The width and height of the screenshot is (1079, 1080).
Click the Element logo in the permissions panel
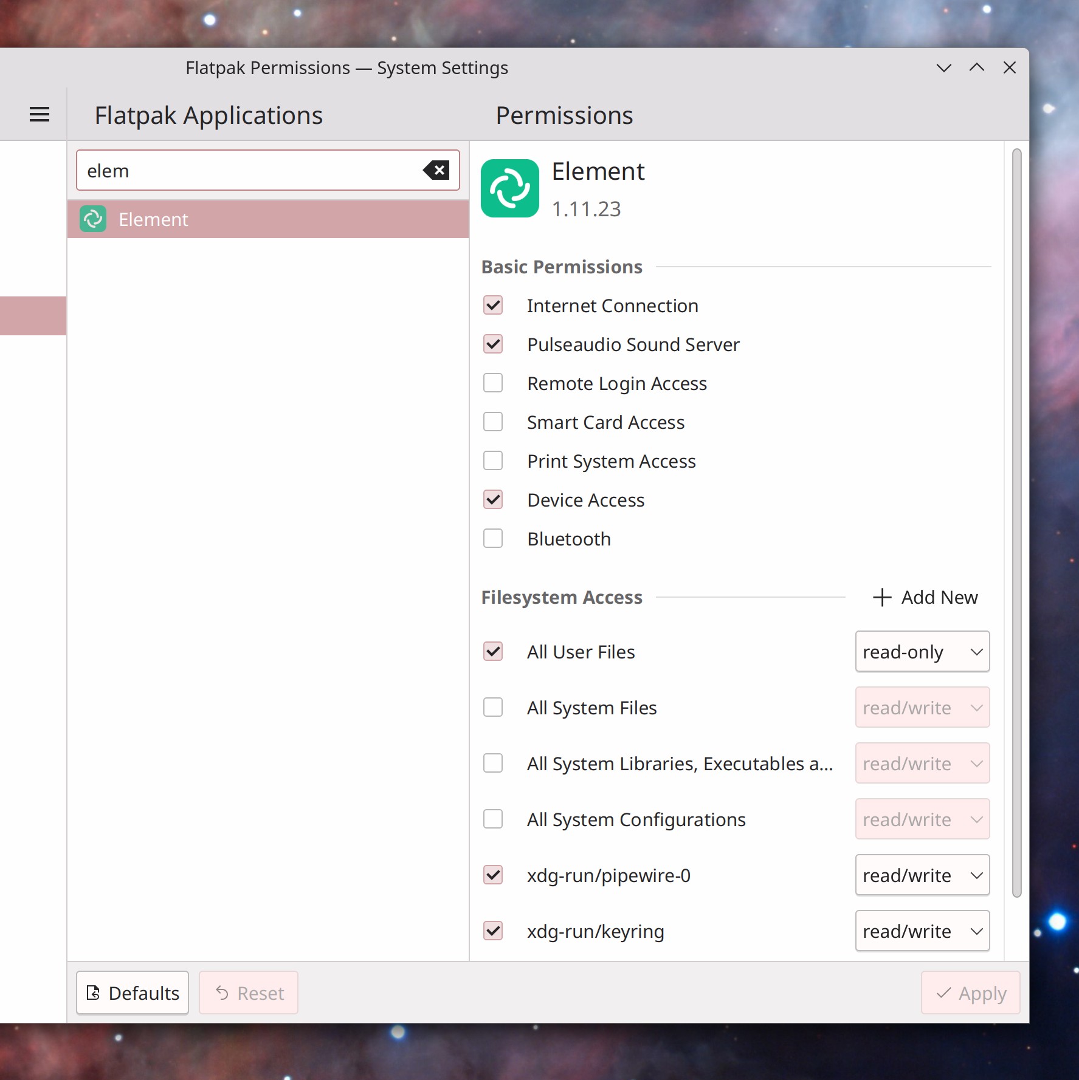pyautogui.click(x=509, y=188)
